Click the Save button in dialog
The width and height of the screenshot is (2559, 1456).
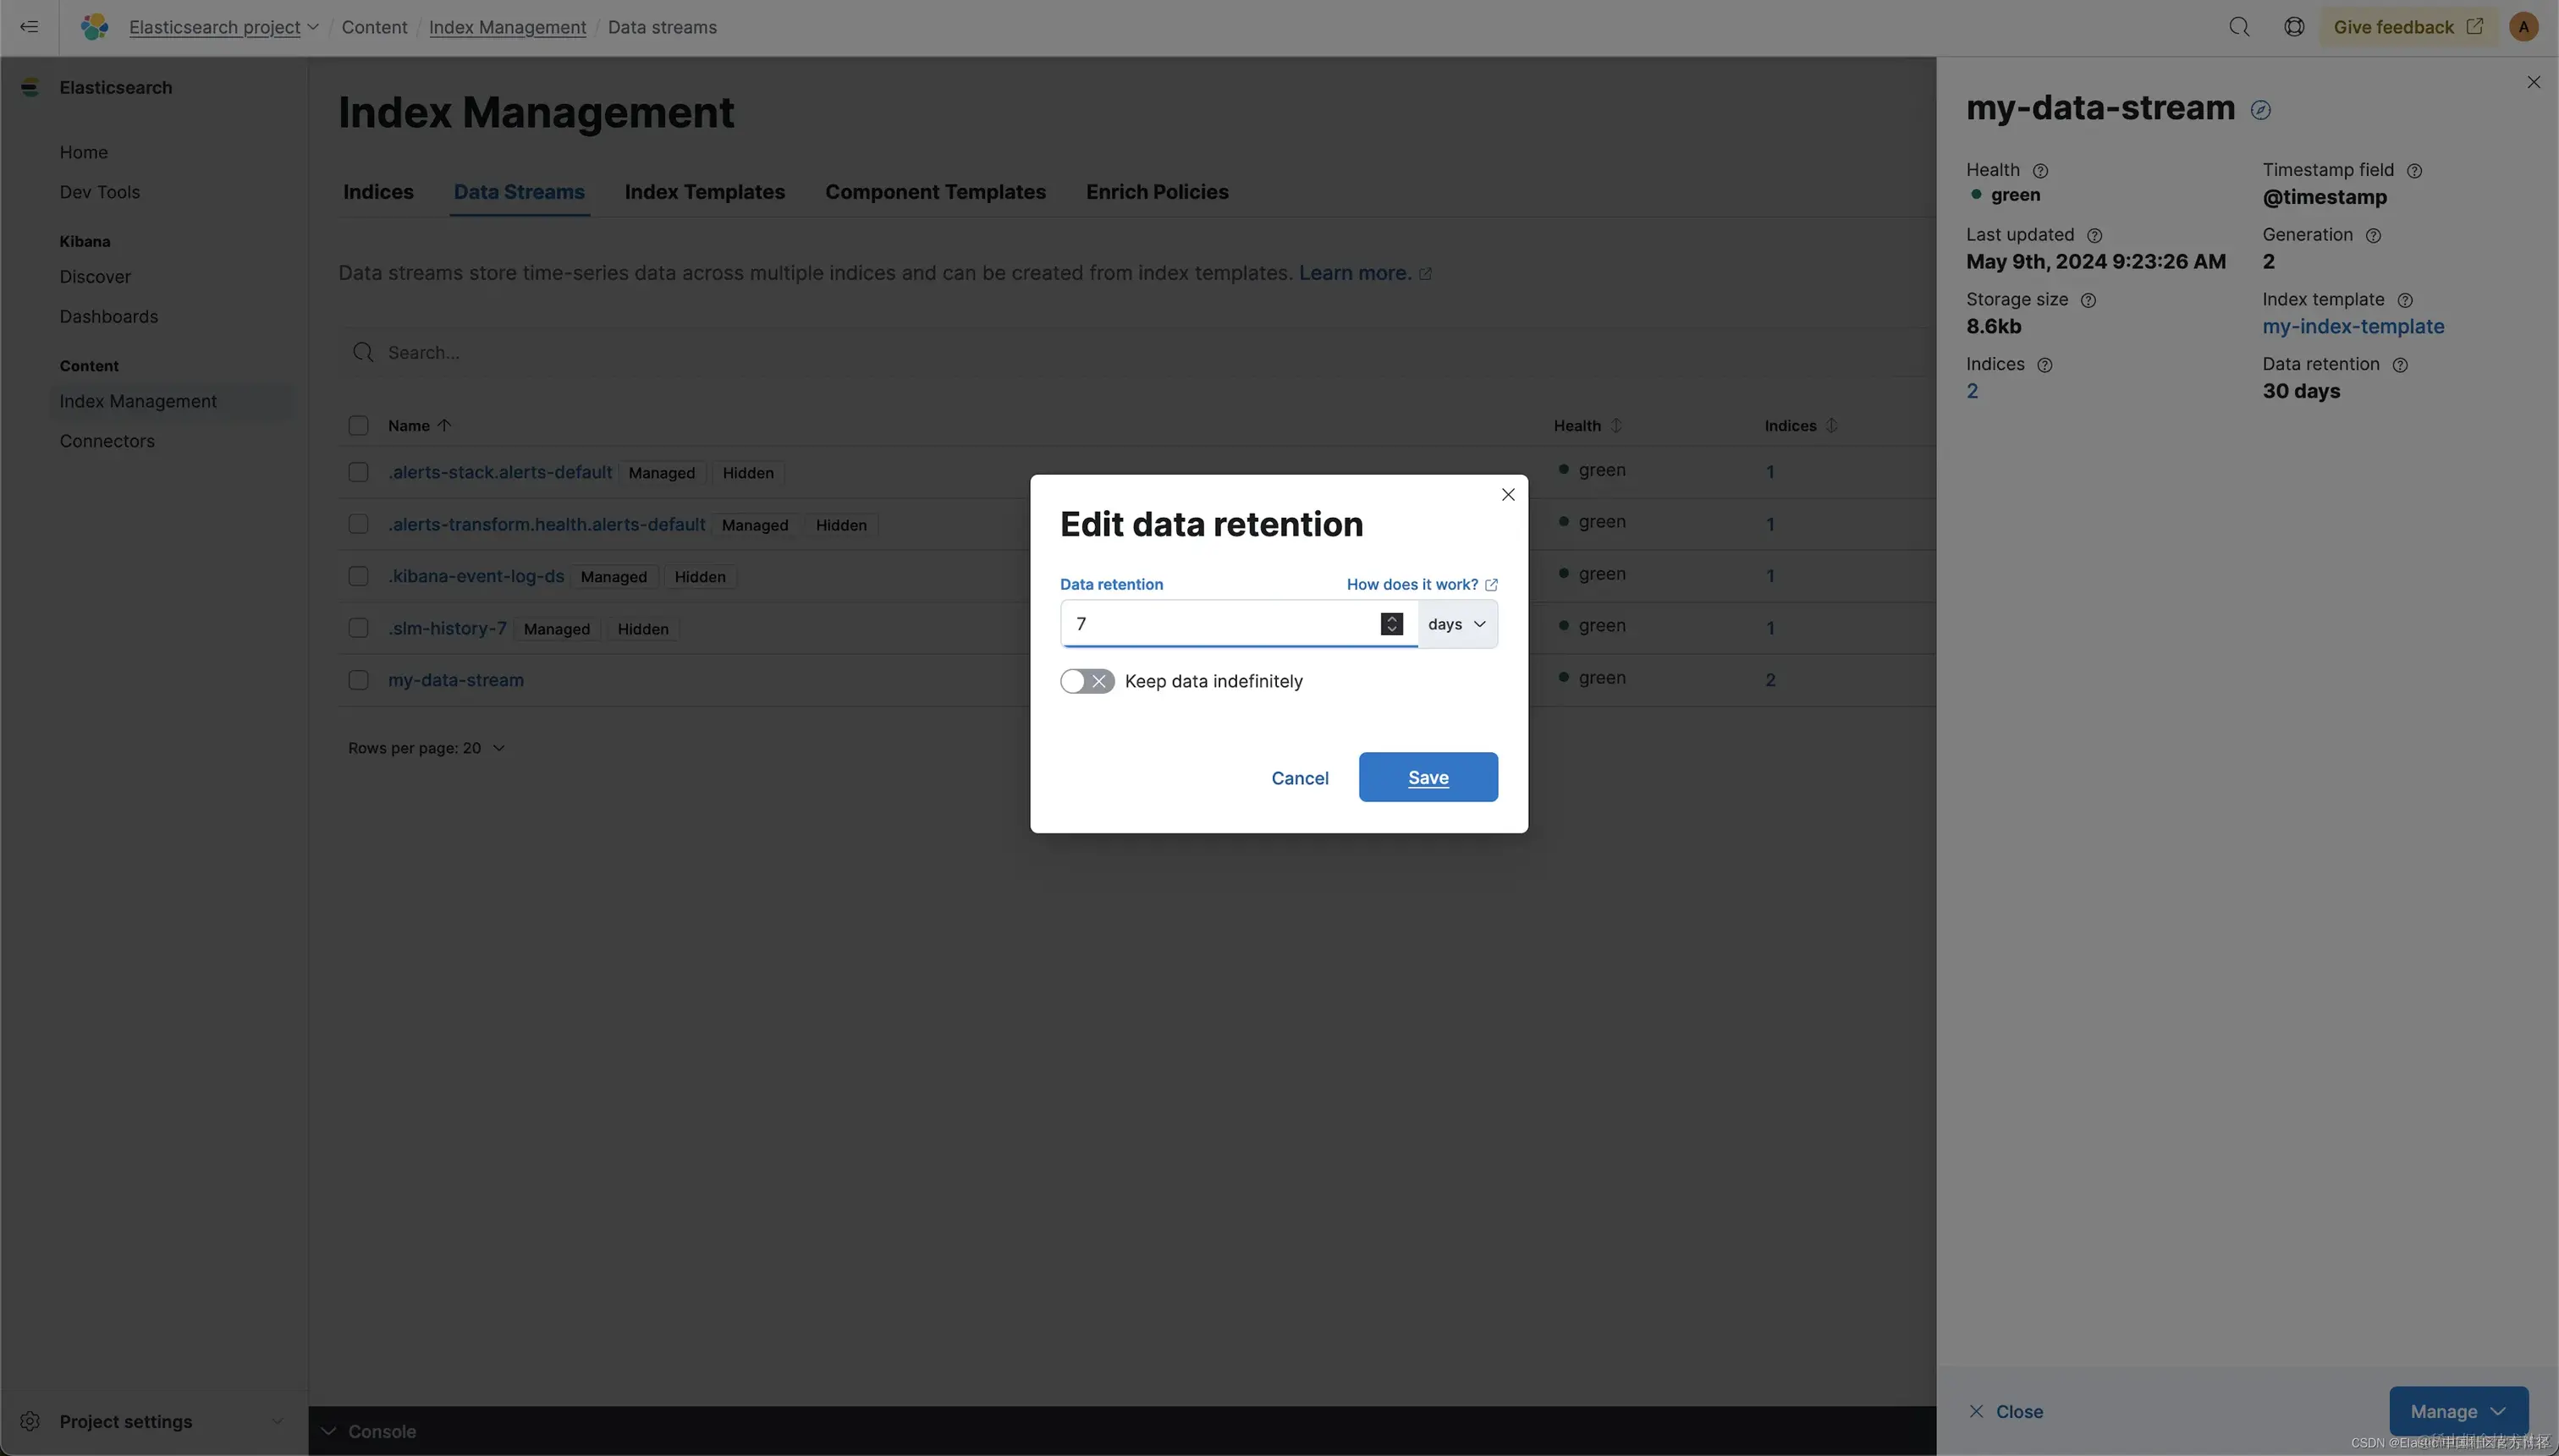pos(1427,777)
